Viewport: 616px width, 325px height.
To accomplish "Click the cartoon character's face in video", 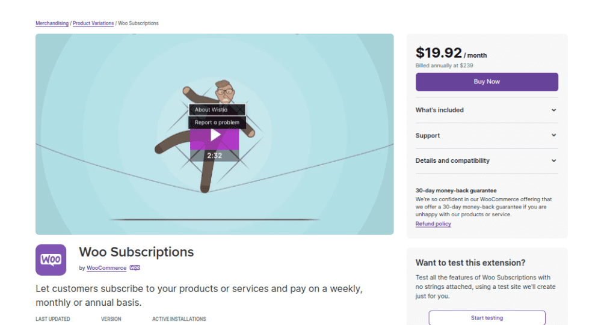I will 224,93.
